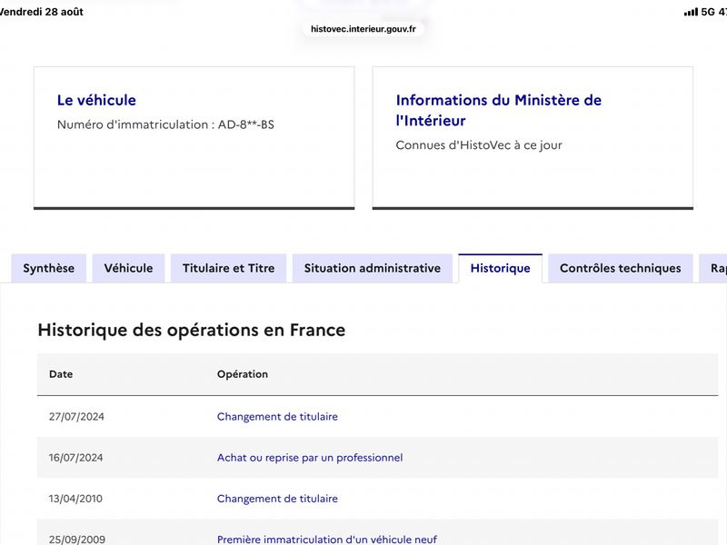Click the Date column header

(61, 374)
